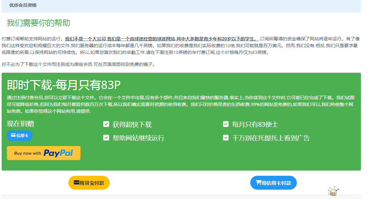370x199 pixels.
Task: Toggle the 每月只有83便士 checkbox
Action: (226, 124)
